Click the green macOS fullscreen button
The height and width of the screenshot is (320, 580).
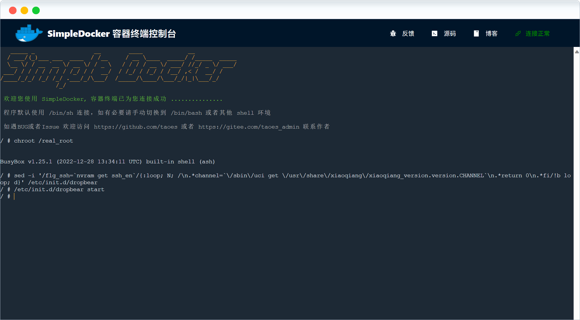36,10
